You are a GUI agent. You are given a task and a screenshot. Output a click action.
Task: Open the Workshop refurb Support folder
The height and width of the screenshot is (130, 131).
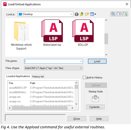21,36
